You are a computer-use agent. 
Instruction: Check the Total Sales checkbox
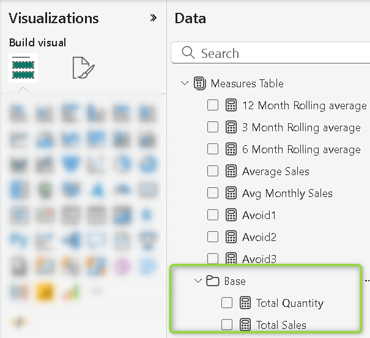(227, 325)
